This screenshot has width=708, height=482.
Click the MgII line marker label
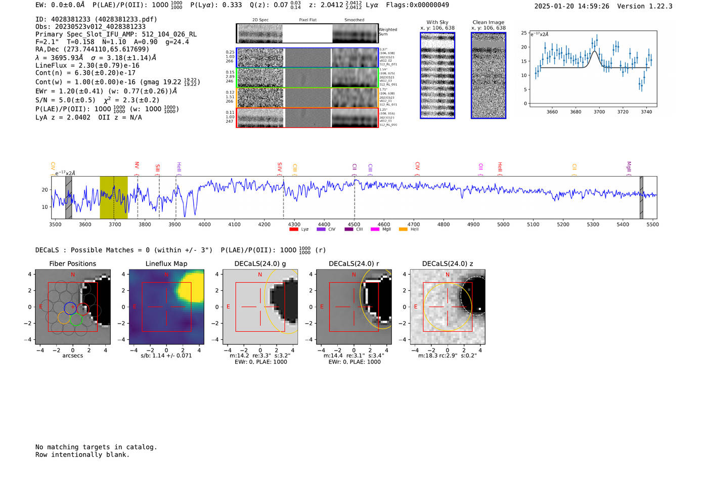(x=629, y=167)
